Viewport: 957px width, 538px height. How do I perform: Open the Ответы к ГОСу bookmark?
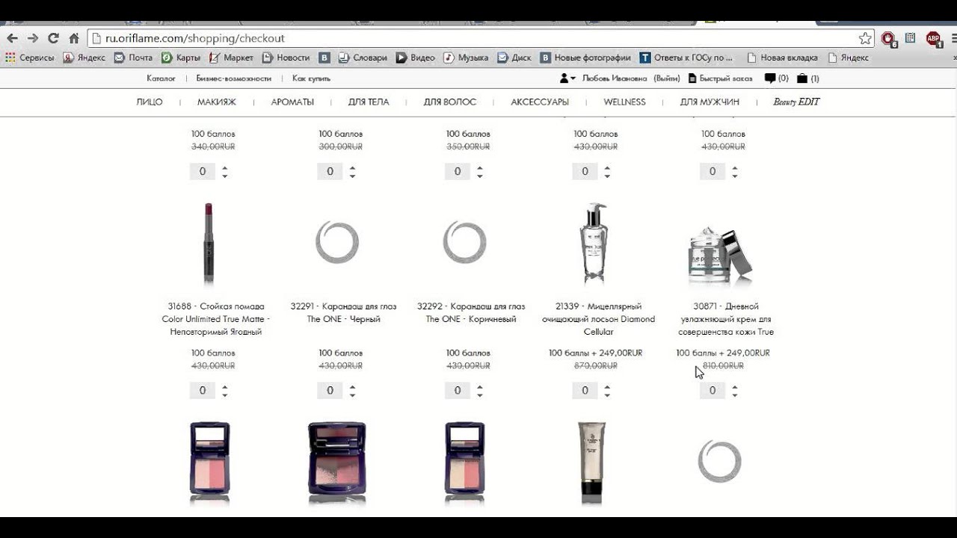point(686,58)
